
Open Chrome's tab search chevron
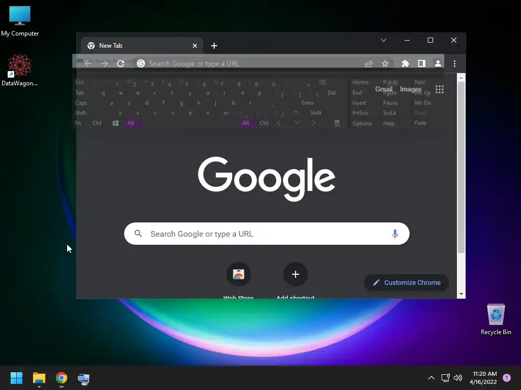[384, 40]
